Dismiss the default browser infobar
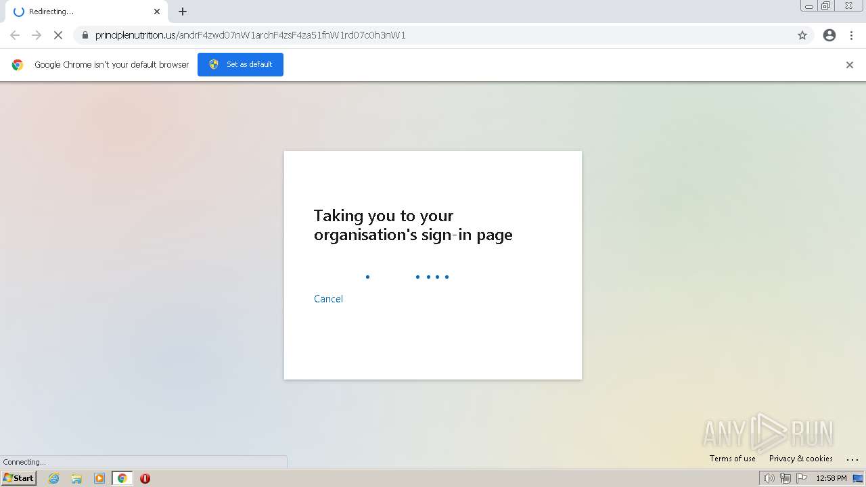866x487 pixels. 850,65
